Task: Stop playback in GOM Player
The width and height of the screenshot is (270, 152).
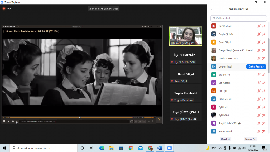Action: point(8,121)
